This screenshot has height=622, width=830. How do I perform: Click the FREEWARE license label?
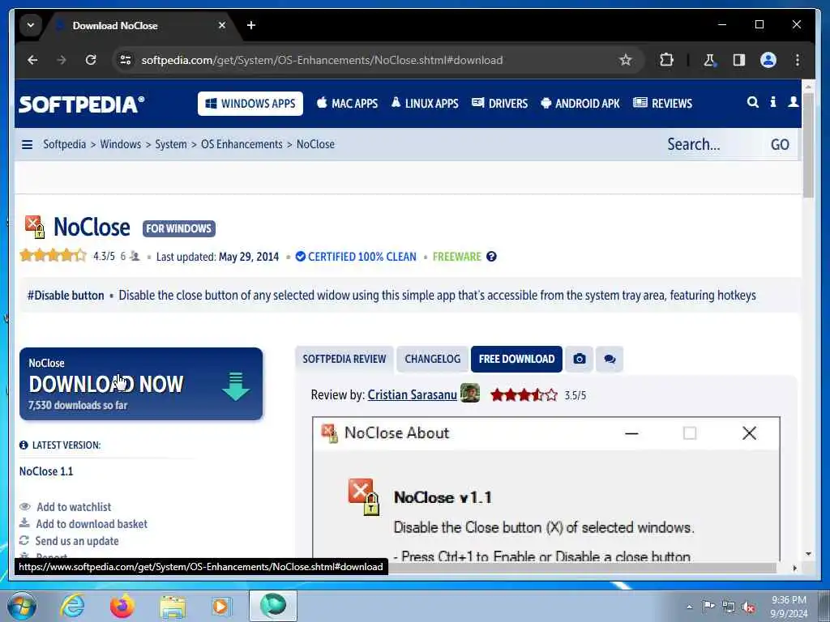[x=457, y=257]
